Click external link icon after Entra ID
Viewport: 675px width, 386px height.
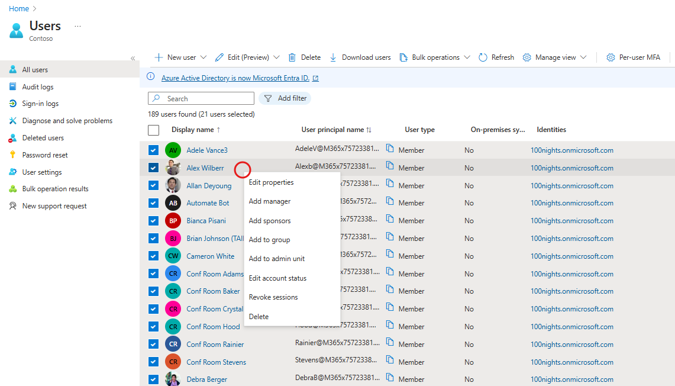315,78
